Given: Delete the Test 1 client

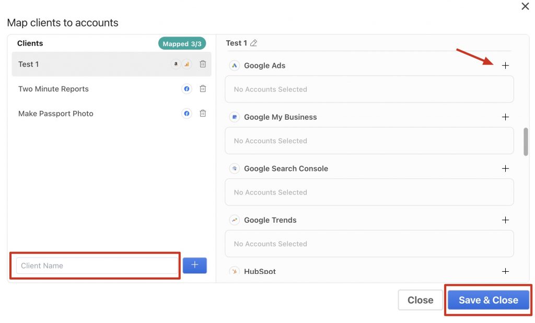Looking at the screenshot, I should point(203,64).
